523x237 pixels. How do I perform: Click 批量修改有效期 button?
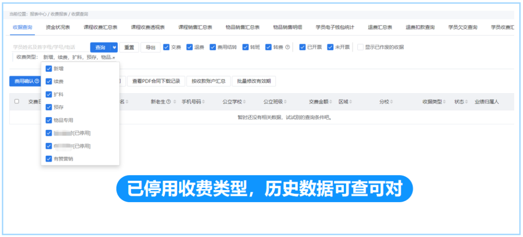[x=254, y=81]
